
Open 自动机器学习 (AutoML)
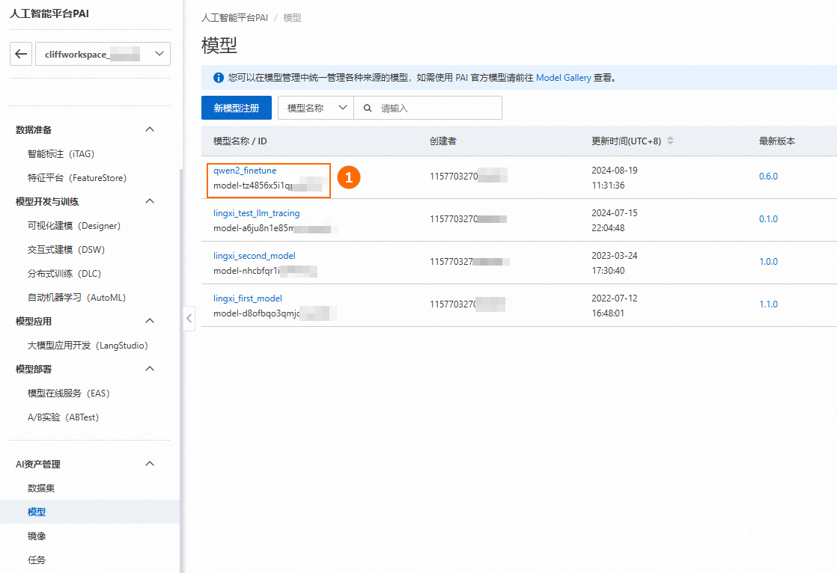[x=77, y=298]
